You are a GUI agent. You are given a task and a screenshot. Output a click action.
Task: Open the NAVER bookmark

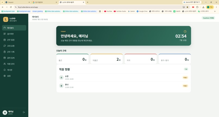(x=177, y=11)
